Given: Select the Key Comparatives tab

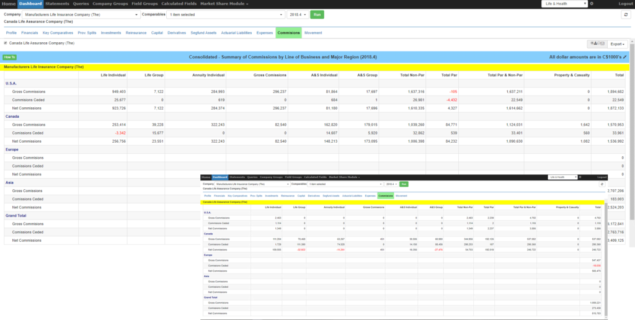Looking at the screenshot, I should click(58, 32).
